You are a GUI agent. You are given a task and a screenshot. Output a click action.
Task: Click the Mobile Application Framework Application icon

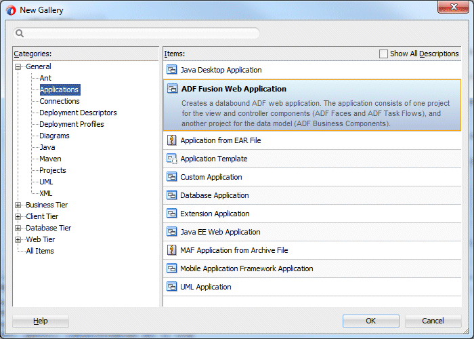point(172,268)
